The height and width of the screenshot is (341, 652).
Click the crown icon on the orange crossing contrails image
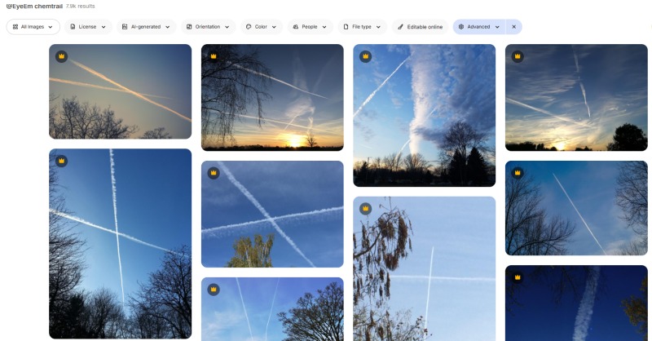click(x=62, y=56)
